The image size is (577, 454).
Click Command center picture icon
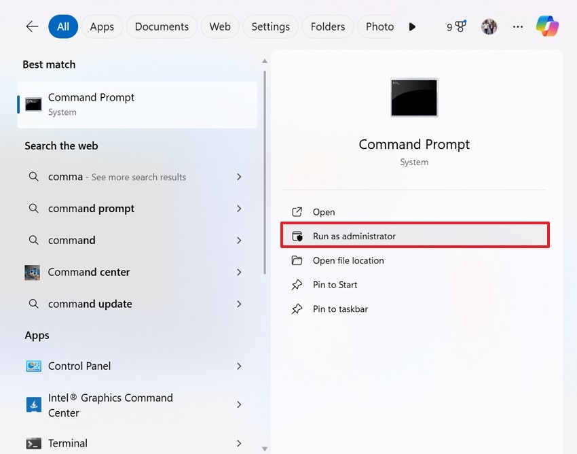click(33, 273)
